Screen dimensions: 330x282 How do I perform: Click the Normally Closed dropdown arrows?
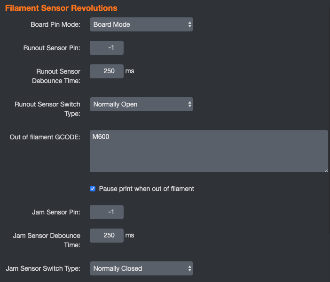coord(189,268)
